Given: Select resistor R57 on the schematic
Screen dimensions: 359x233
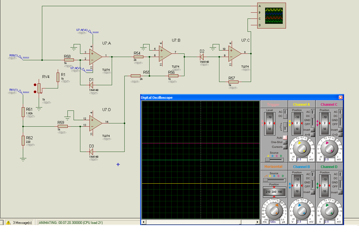Looking at the screenshot, I should (233, 82).
